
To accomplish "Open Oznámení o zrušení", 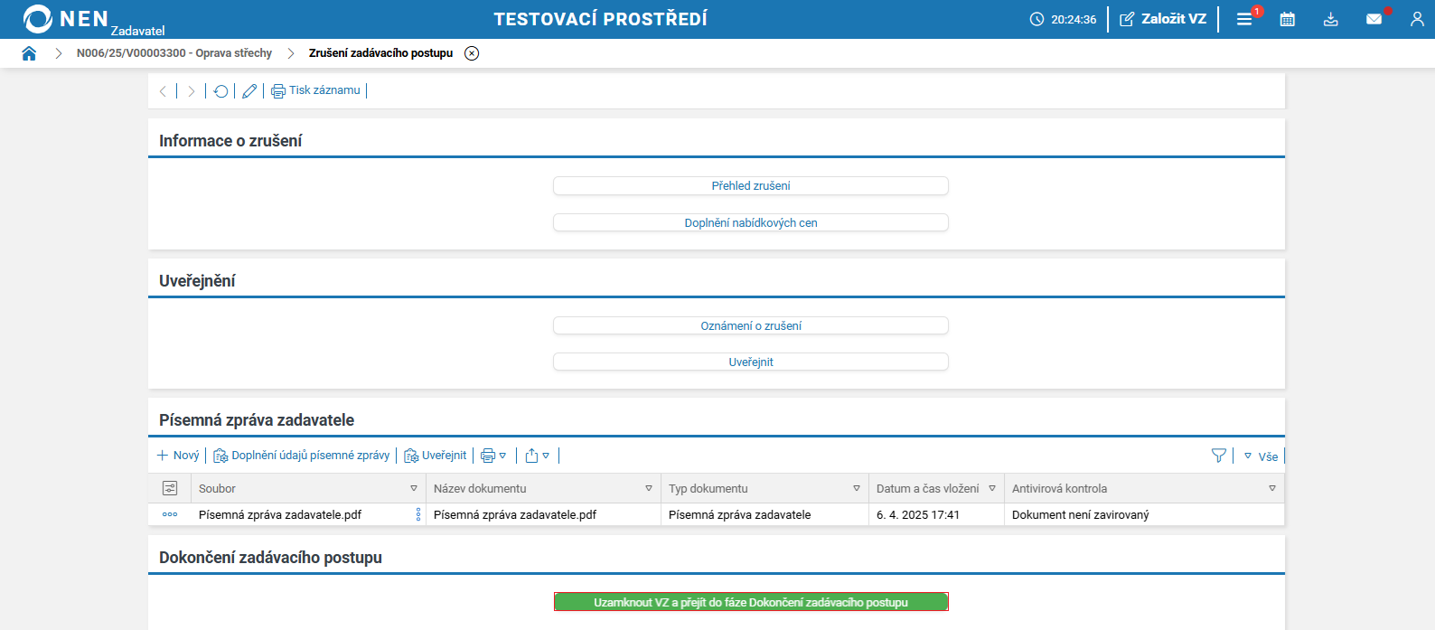I will 751,325.
